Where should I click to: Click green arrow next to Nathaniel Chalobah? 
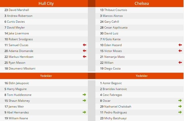click(180, 106)
